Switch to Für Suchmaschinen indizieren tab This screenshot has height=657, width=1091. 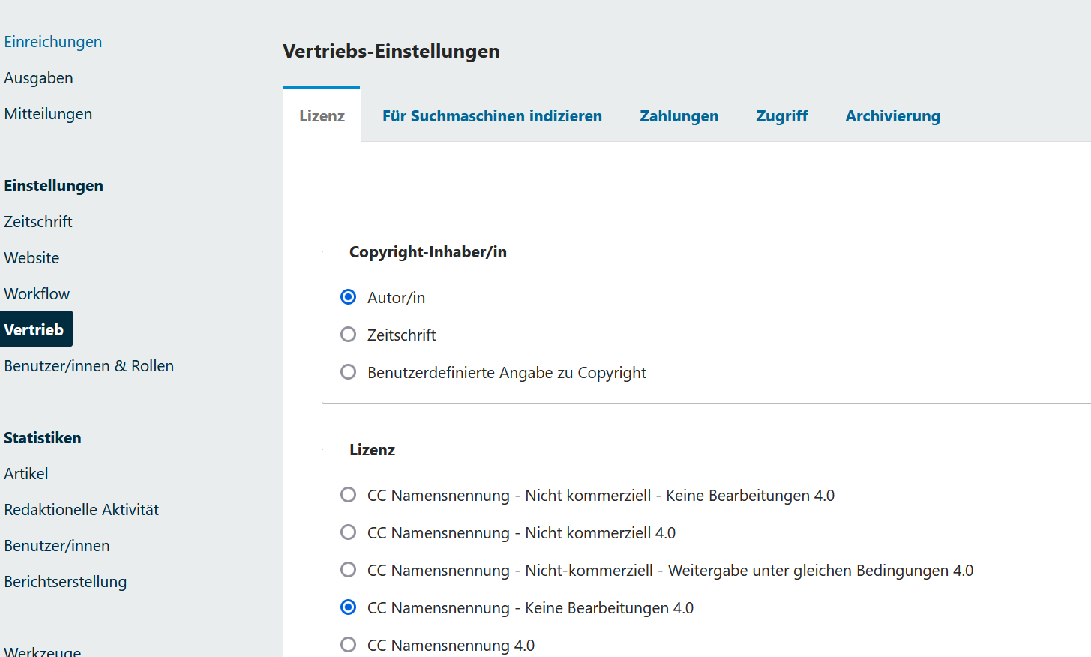(492, 116)
